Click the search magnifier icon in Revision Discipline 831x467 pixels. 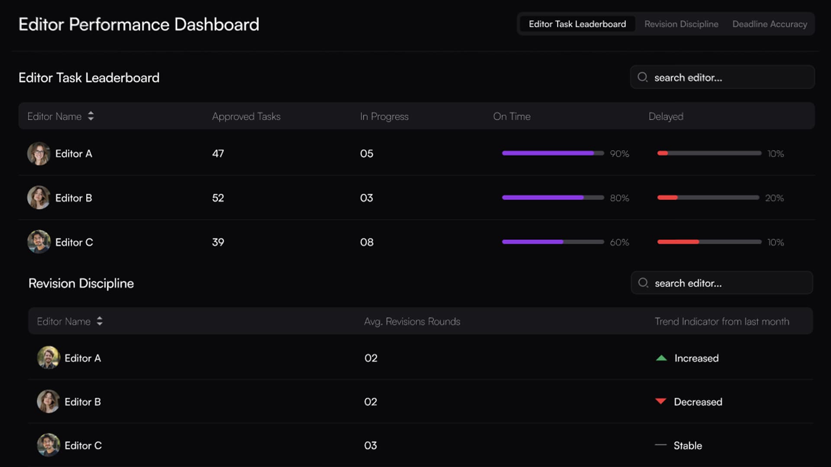pyautogui.click(x=644, y=283)
